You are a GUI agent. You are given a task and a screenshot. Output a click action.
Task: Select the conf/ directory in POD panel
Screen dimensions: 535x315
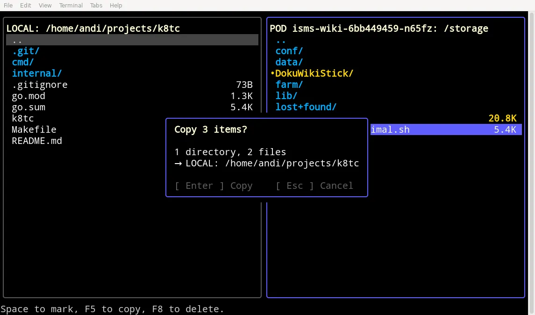[396, 51]
